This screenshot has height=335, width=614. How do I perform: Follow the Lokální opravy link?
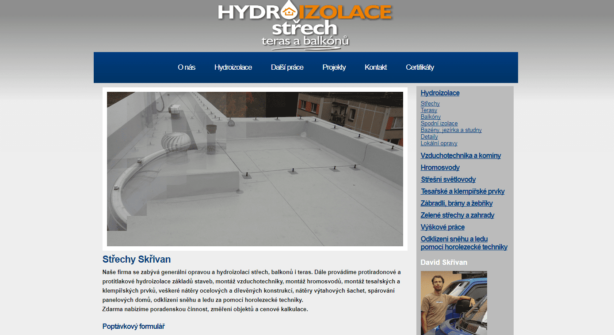(x=439, y=143)
